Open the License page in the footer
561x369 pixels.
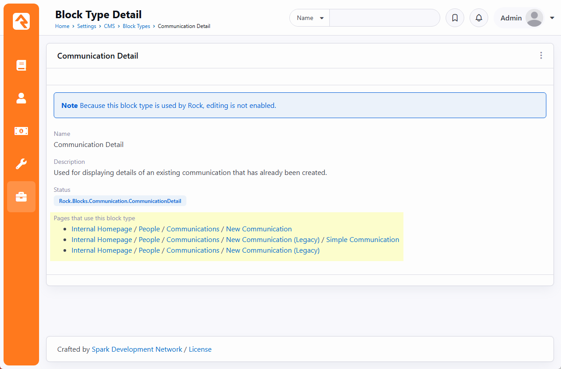[200, 349]
